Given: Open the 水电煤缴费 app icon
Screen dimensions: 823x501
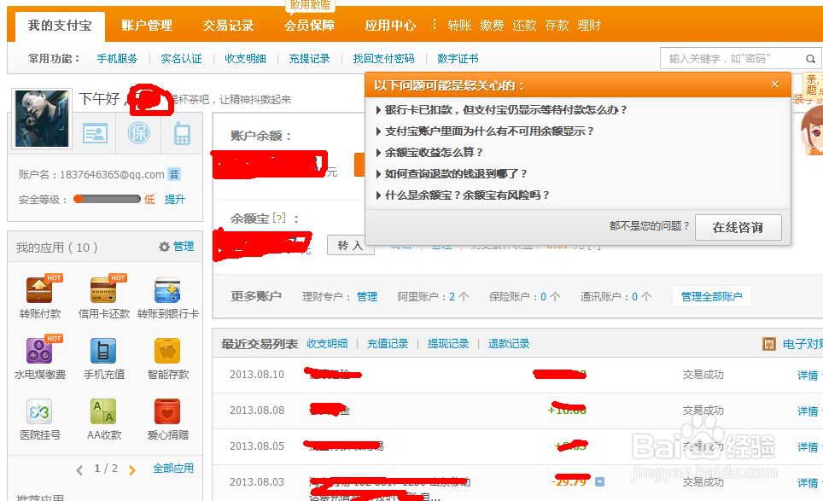Looking at the screenshot, I should point(39,350).
